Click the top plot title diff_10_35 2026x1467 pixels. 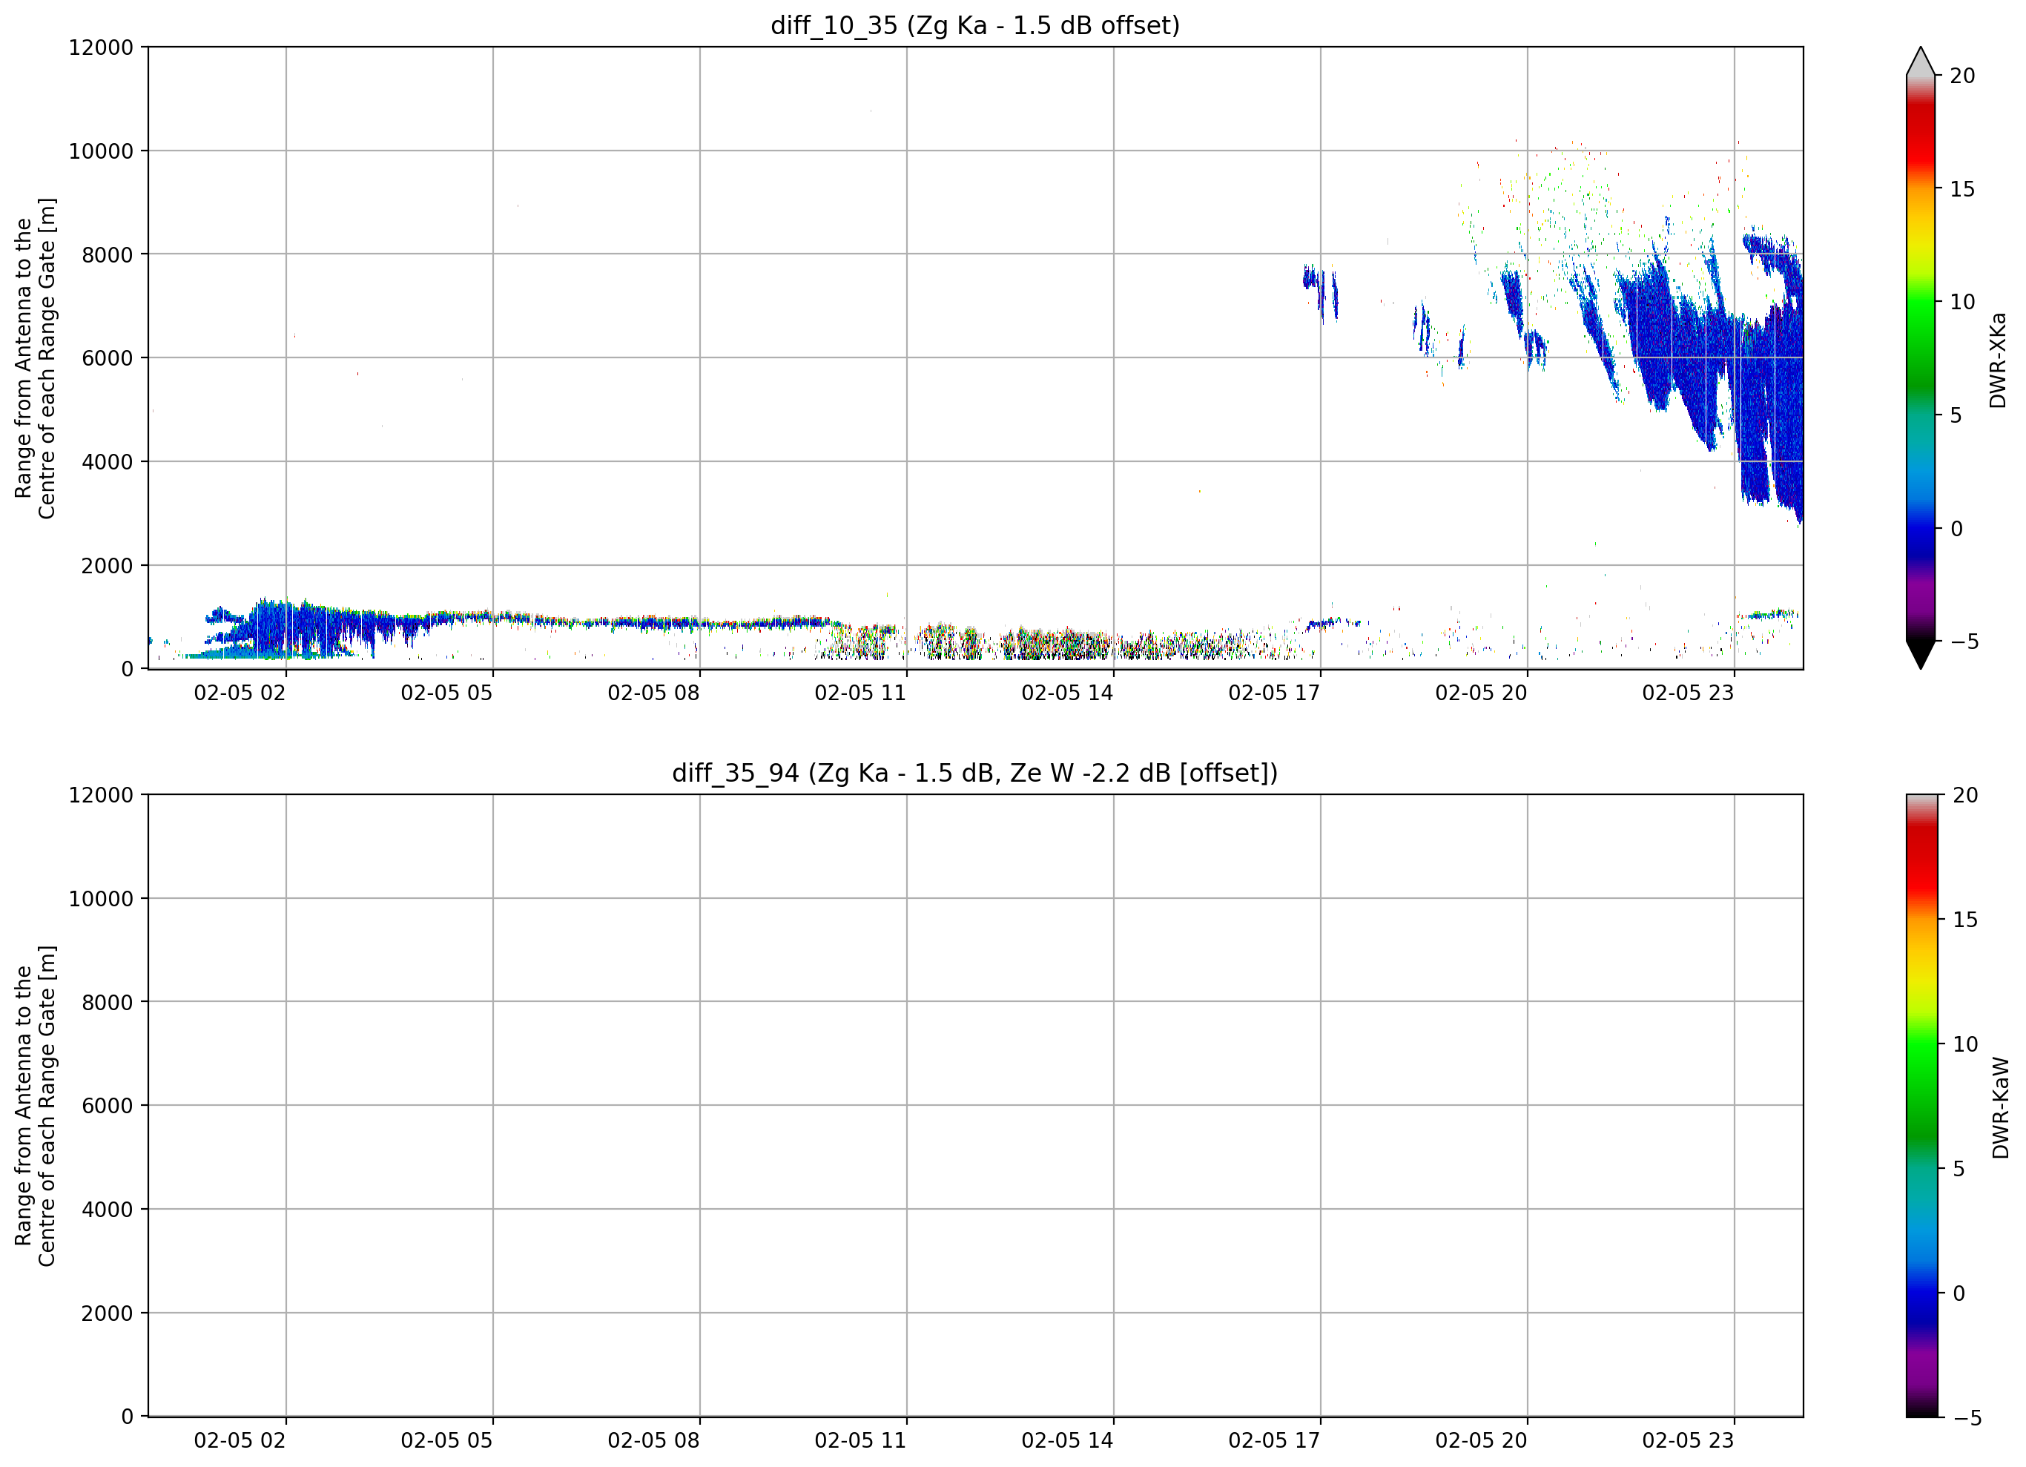(x=974, y=25)
